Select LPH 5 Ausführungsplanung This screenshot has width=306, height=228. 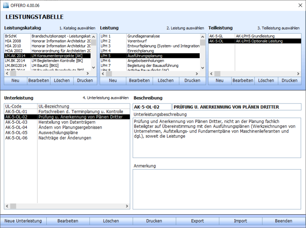tap(150, 55)
